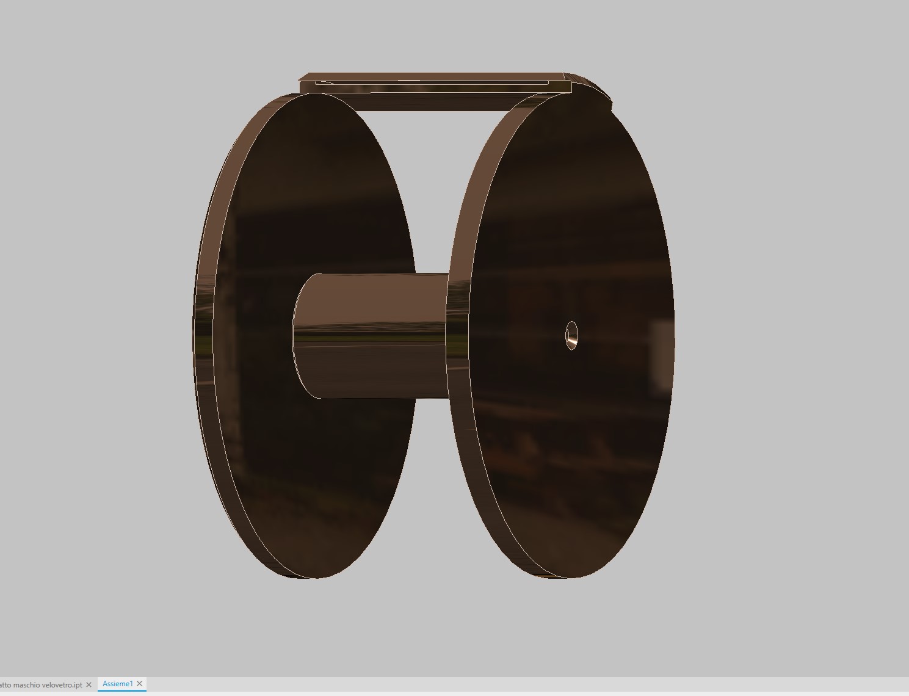Select the Assieme1 document tab
This screenshot has height=696, width=909.
coord(117,684)
